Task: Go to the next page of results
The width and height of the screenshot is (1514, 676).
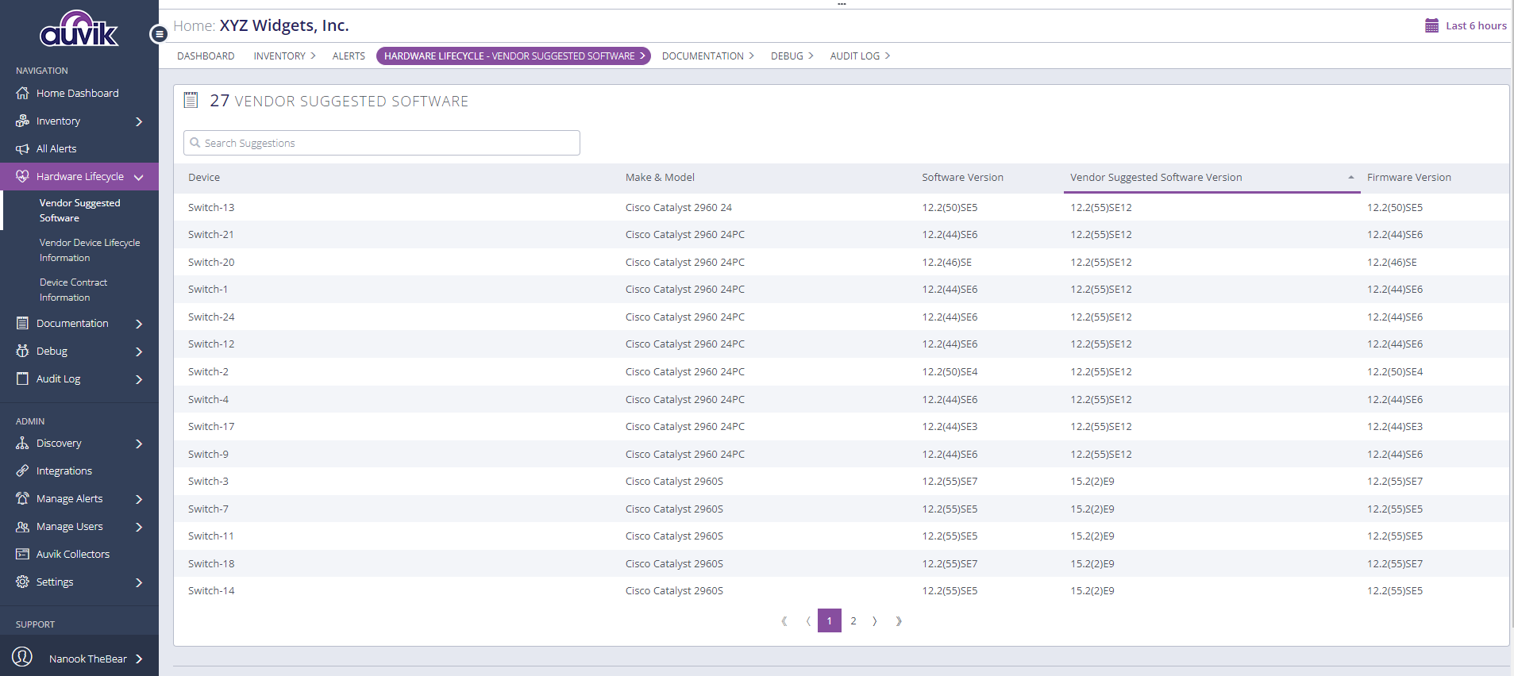Action: (x=875, y=621)
